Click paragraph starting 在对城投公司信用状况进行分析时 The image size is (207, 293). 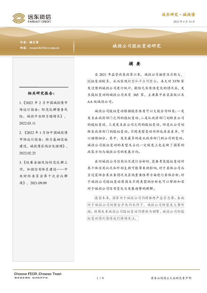[x=136, y=175]
